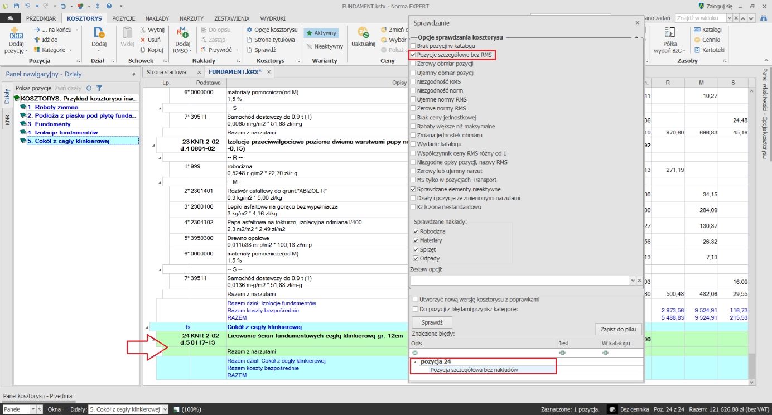Screen dimensions: 772x415
Task: Enable Zerowy obmiar pozycji check
Action: coord(413,64)
